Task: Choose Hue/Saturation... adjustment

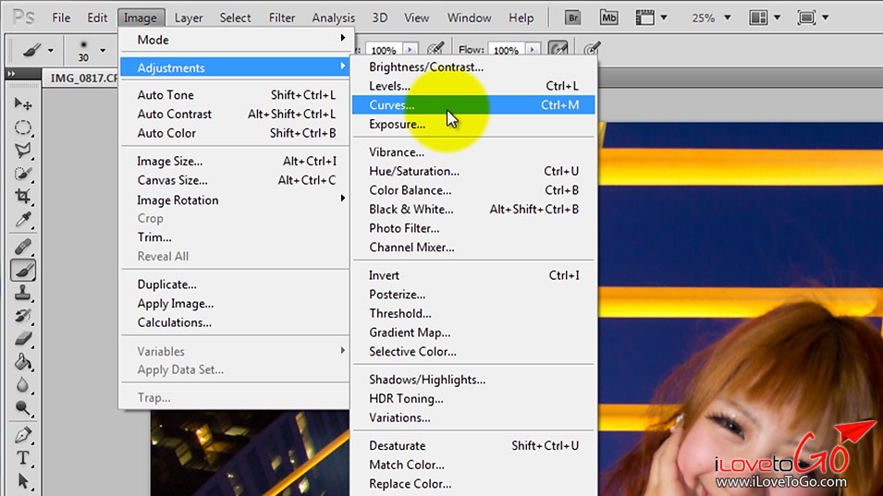Action: (473, 171)
